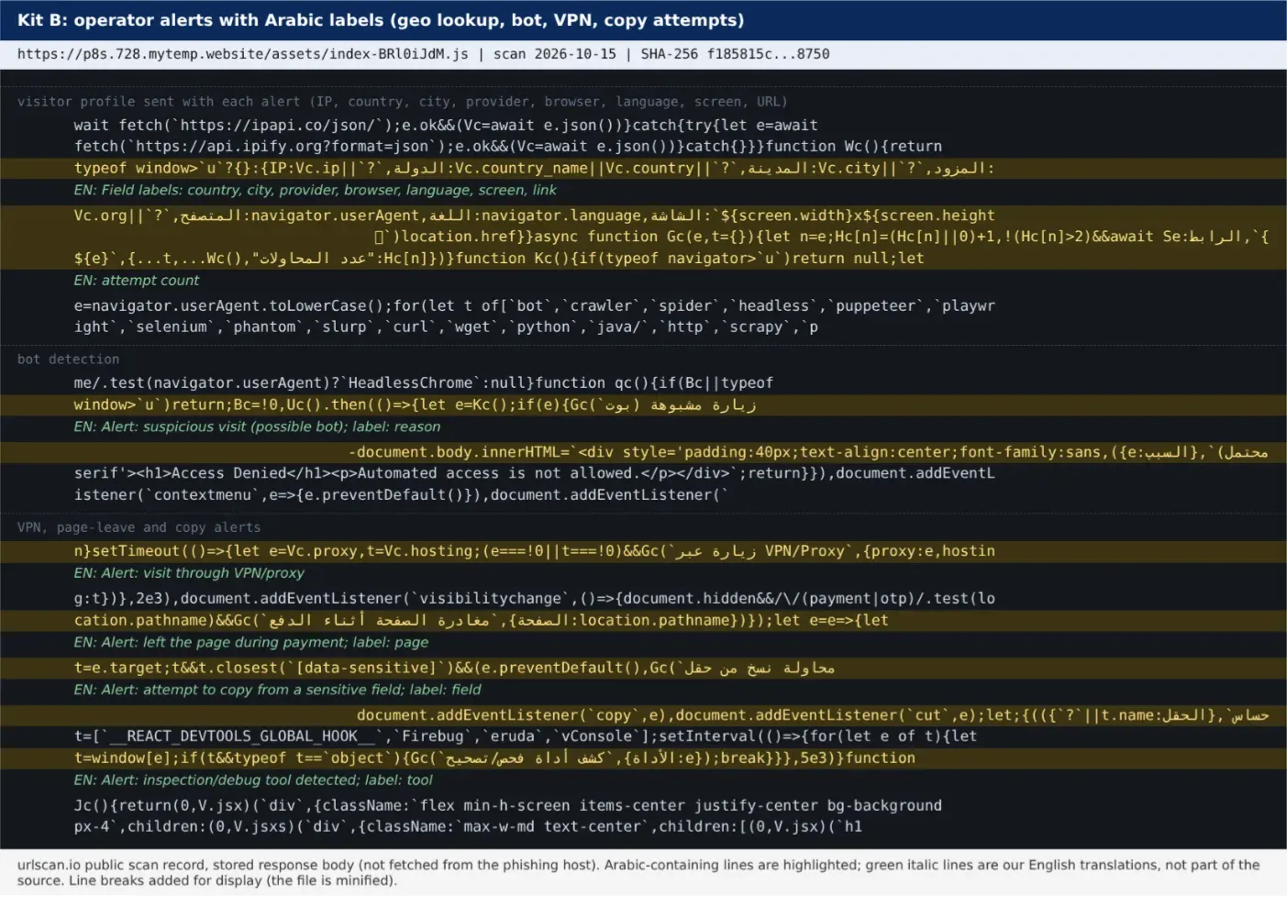The height and width of the screenshot is (897, 1287).
Task: Click 'EN: Alert: inspection/debug tool detected' translation
Action: point(253,781)
